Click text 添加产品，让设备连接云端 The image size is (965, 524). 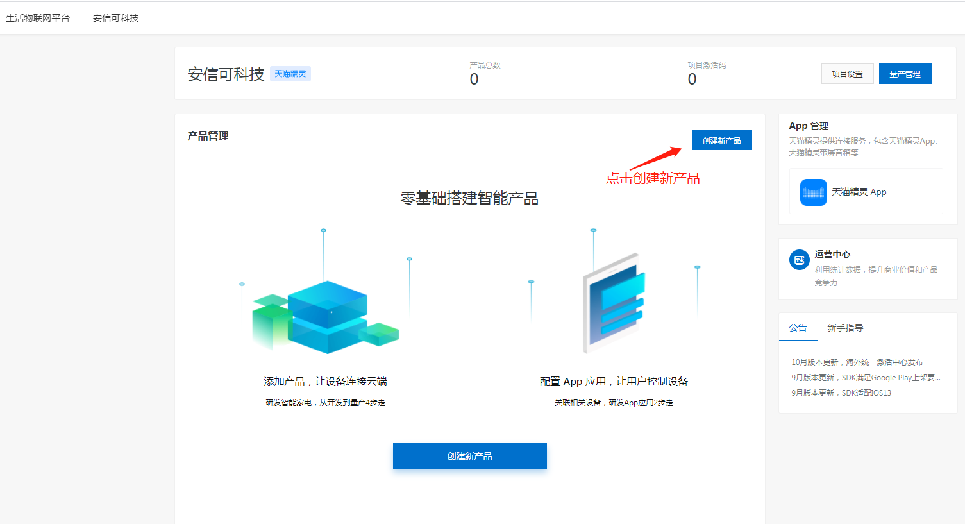tap(325, 382)
